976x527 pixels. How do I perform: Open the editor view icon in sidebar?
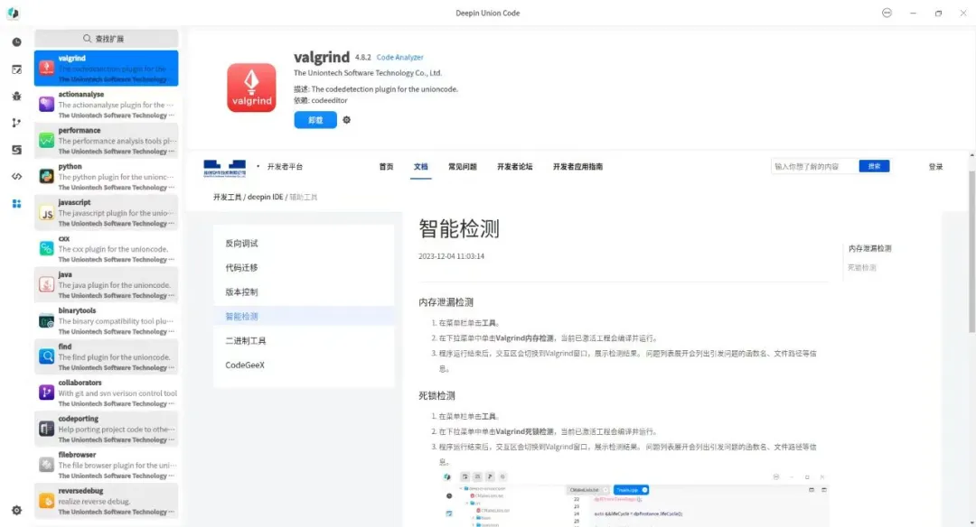pyautogui.click(x=17, y=69)
